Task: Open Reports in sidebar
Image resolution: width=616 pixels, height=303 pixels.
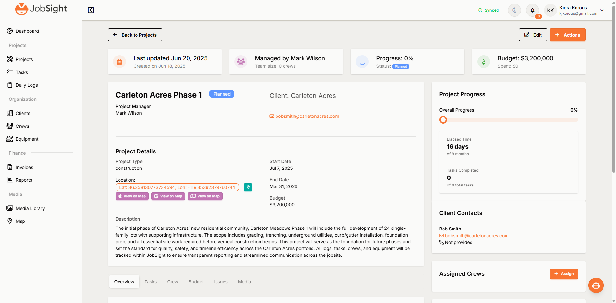Action: pyautogui.click(x=19, y=180)
